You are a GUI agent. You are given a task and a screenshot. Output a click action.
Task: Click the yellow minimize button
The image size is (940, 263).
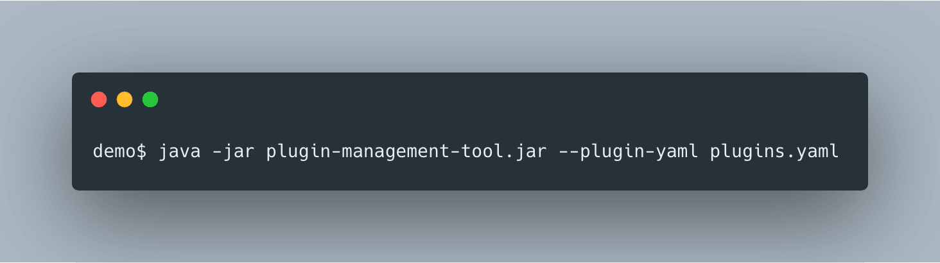(125, 99)
